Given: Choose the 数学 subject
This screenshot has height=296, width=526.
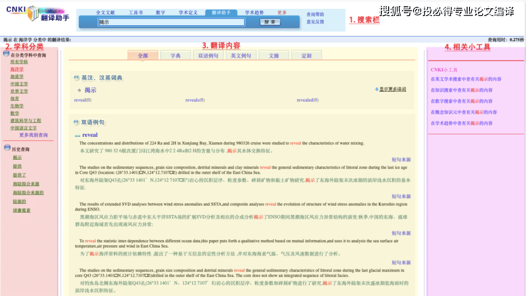Looking at the screenshot, I should point(15,113).
